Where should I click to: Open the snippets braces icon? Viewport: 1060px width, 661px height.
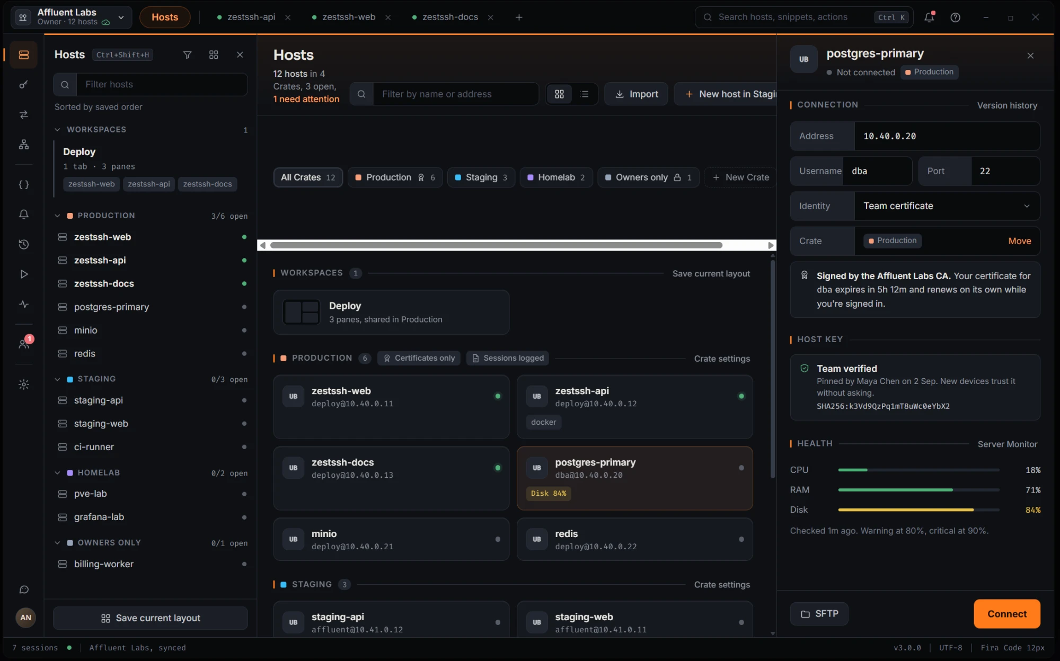pyautogui.click(x=23, y=185)
